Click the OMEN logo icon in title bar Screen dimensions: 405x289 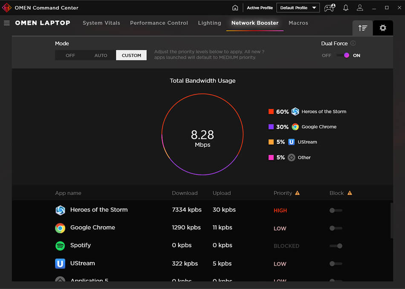click(7, 8)
